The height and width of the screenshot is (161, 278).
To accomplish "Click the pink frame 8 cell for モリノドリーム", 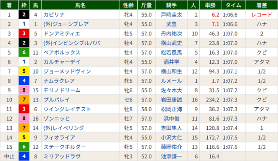I will pos(24,90).
